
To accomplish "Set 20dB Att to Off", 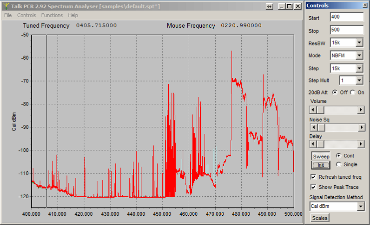I will click(335, 93).
